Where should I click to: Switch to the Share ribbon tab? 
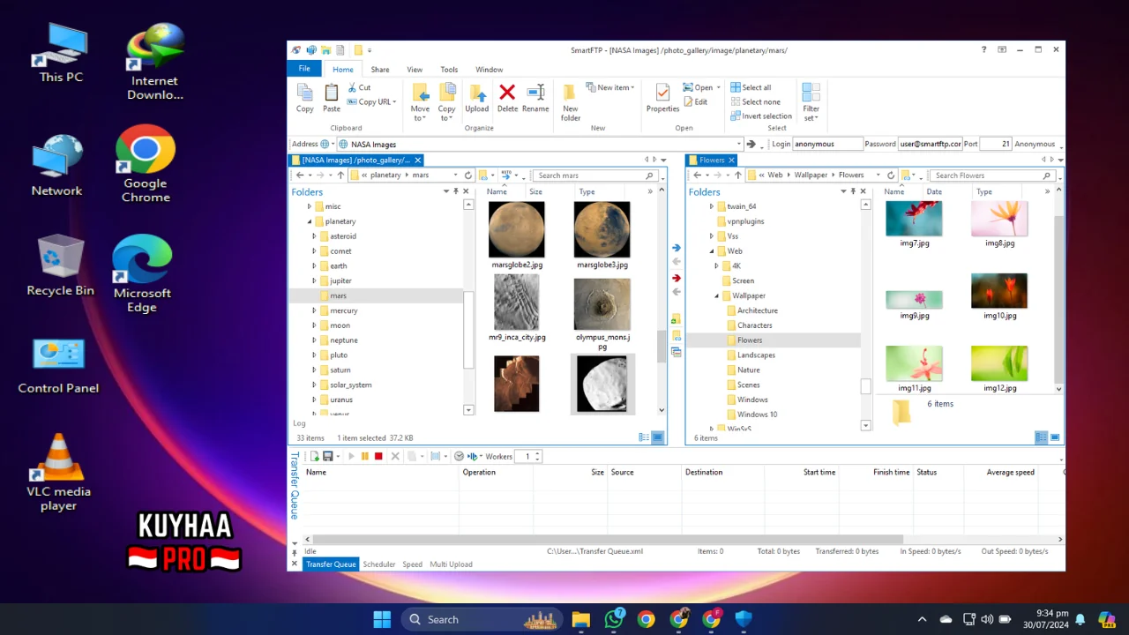click(x=380, y=70)
